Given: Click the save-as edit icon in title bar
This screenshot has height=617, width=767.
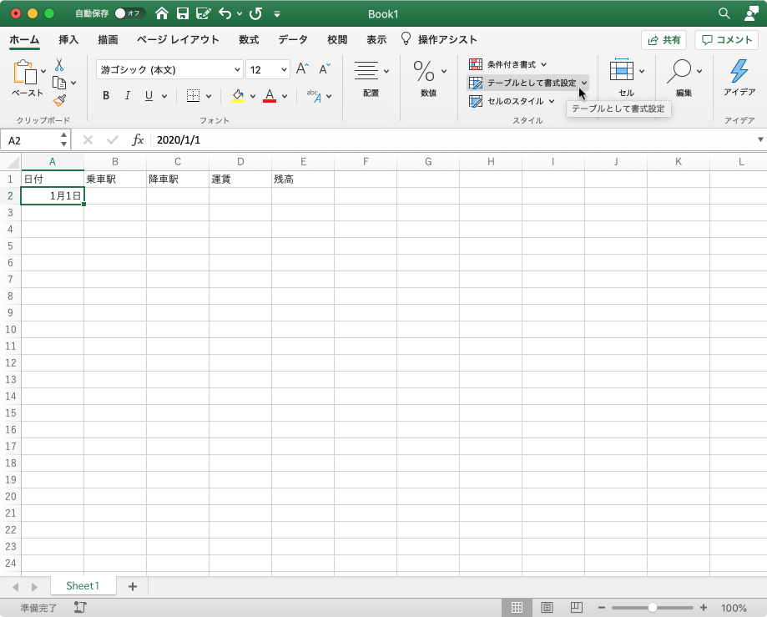Looking at the screenshot, I should 203,13.
